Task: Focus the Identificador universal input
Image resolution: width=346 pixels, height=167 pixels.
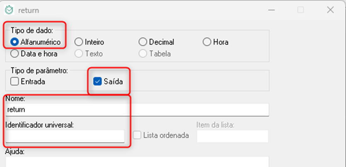Action: tap(65, 136)
